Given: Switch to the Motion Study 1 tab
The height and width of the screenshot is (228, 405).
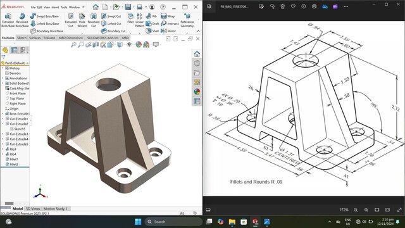Looking at the screenshot, I should (55, 208).
